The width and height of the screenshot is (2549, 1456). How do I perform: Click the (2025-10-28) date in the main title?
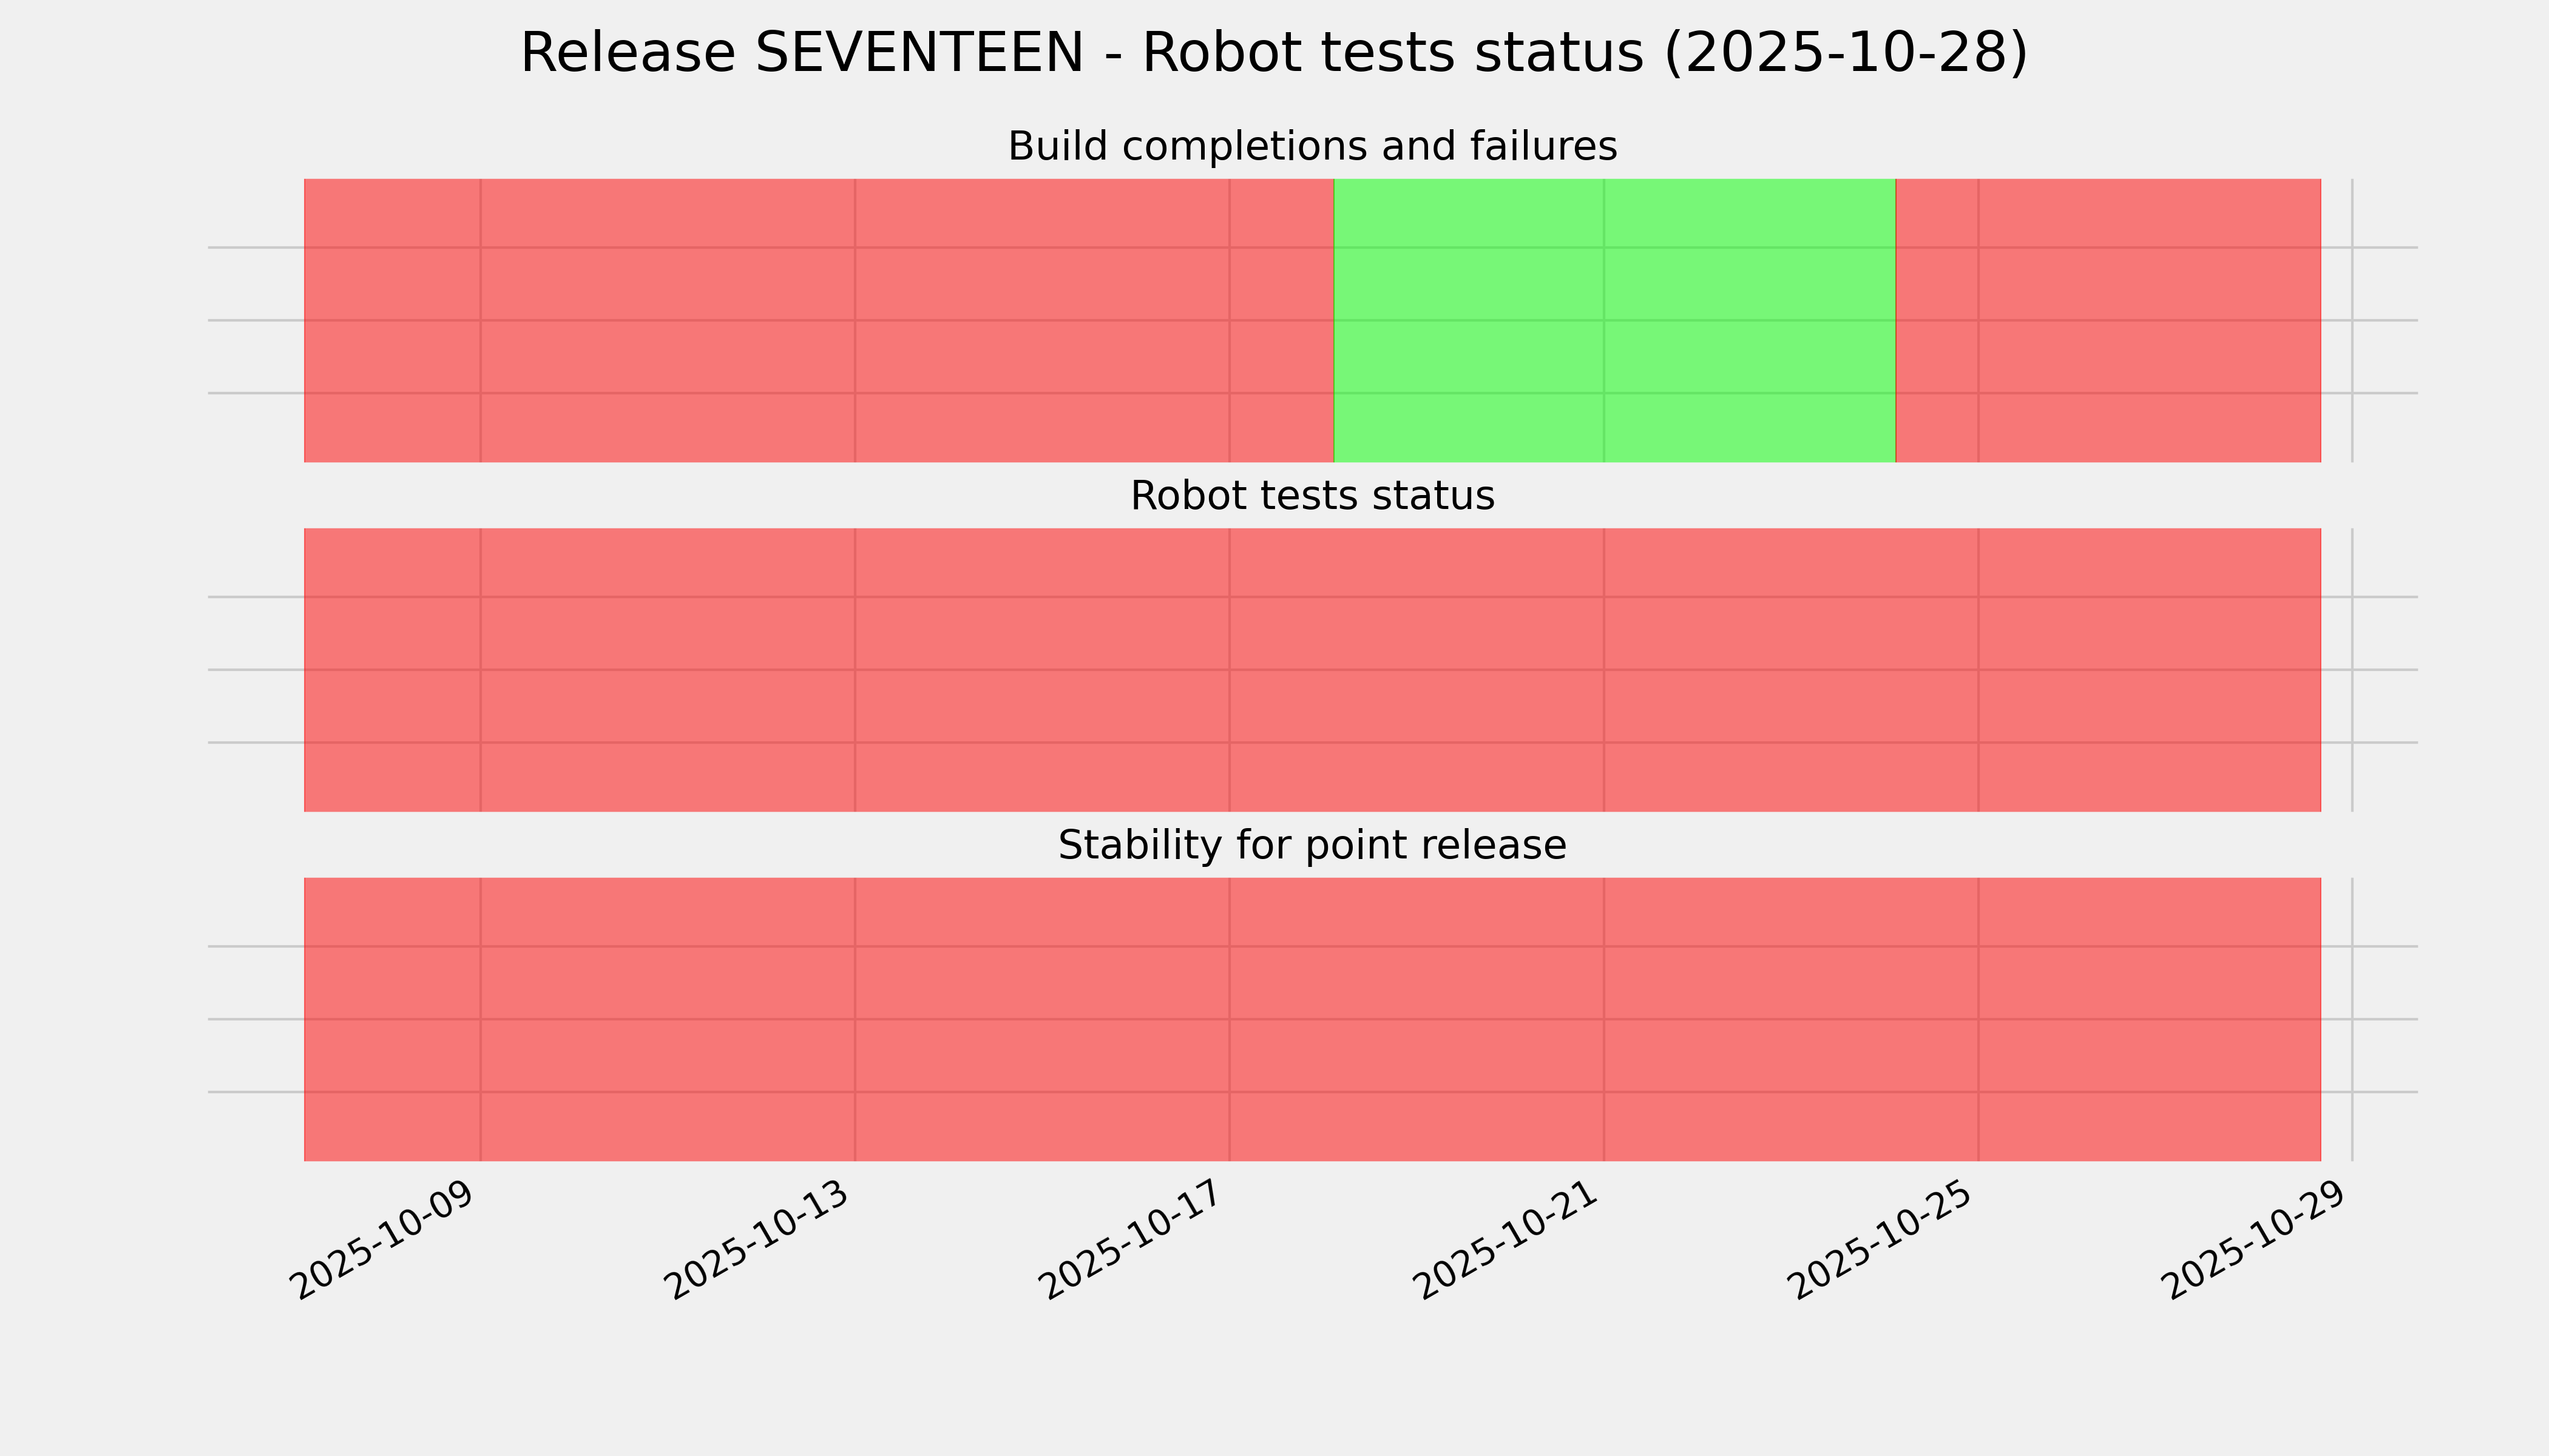[1846, 53]
